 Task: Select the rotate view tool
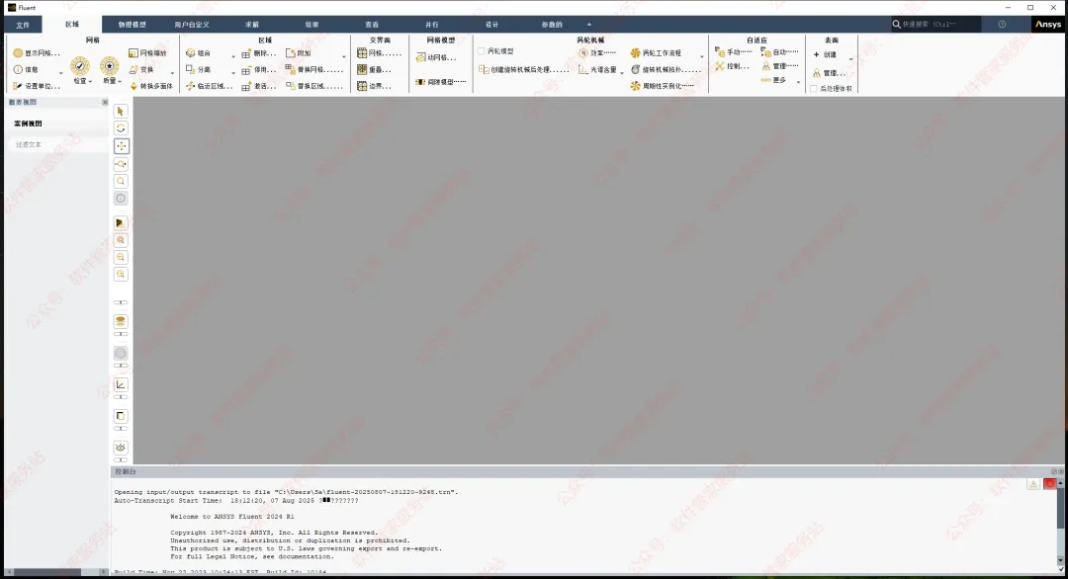click(121, 127)
